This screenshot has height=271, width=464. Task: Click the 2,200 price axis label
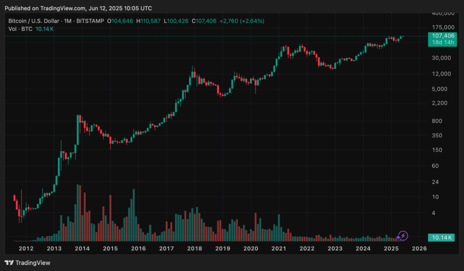click(x=440, y=103)
